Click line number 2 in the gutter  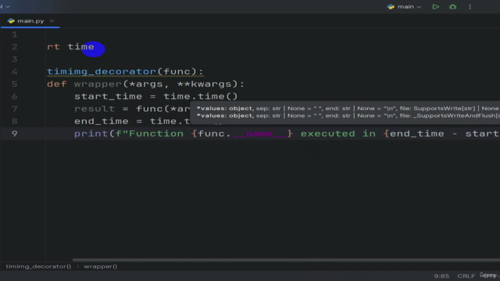(x=14, y=47)
